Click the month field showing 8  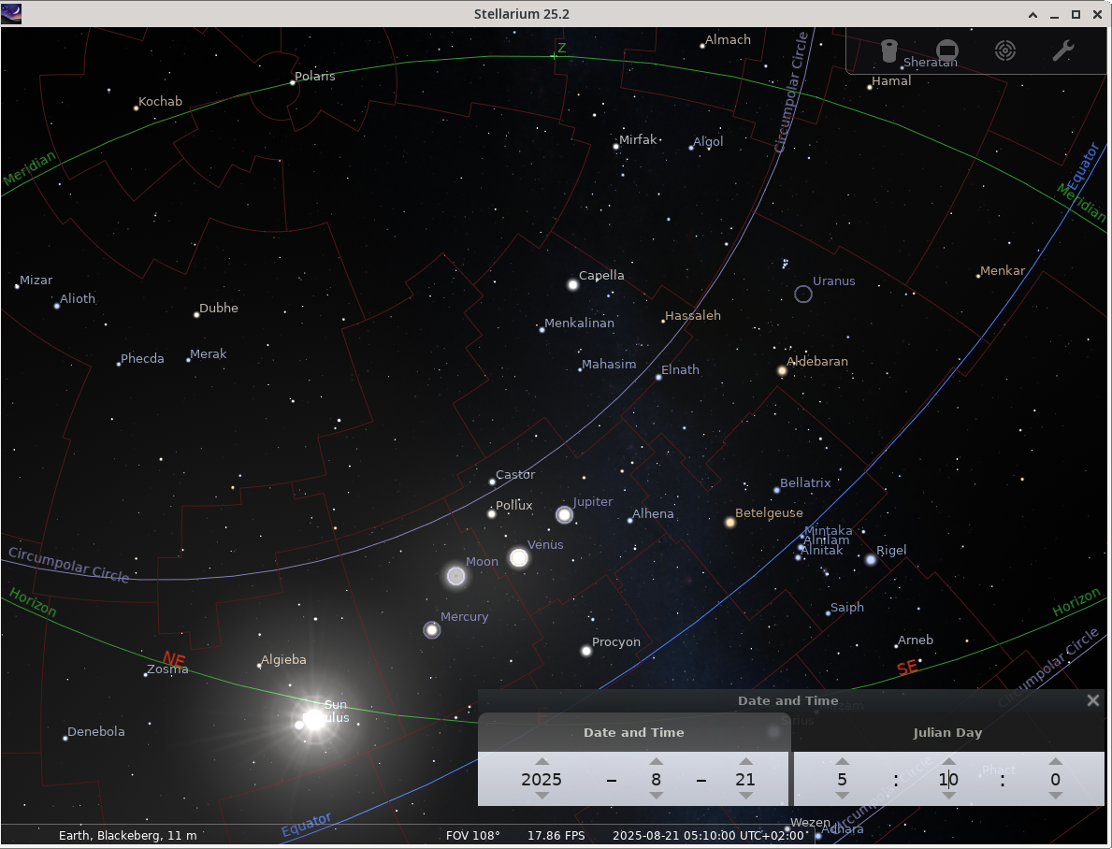click(656, 780)
